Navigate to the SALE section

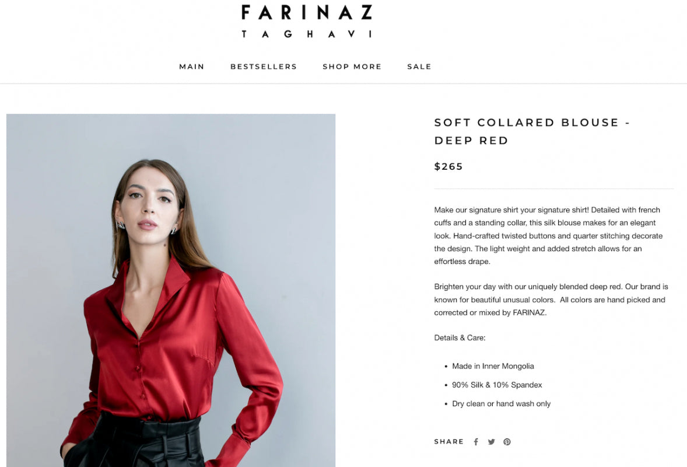pos(419,67)
